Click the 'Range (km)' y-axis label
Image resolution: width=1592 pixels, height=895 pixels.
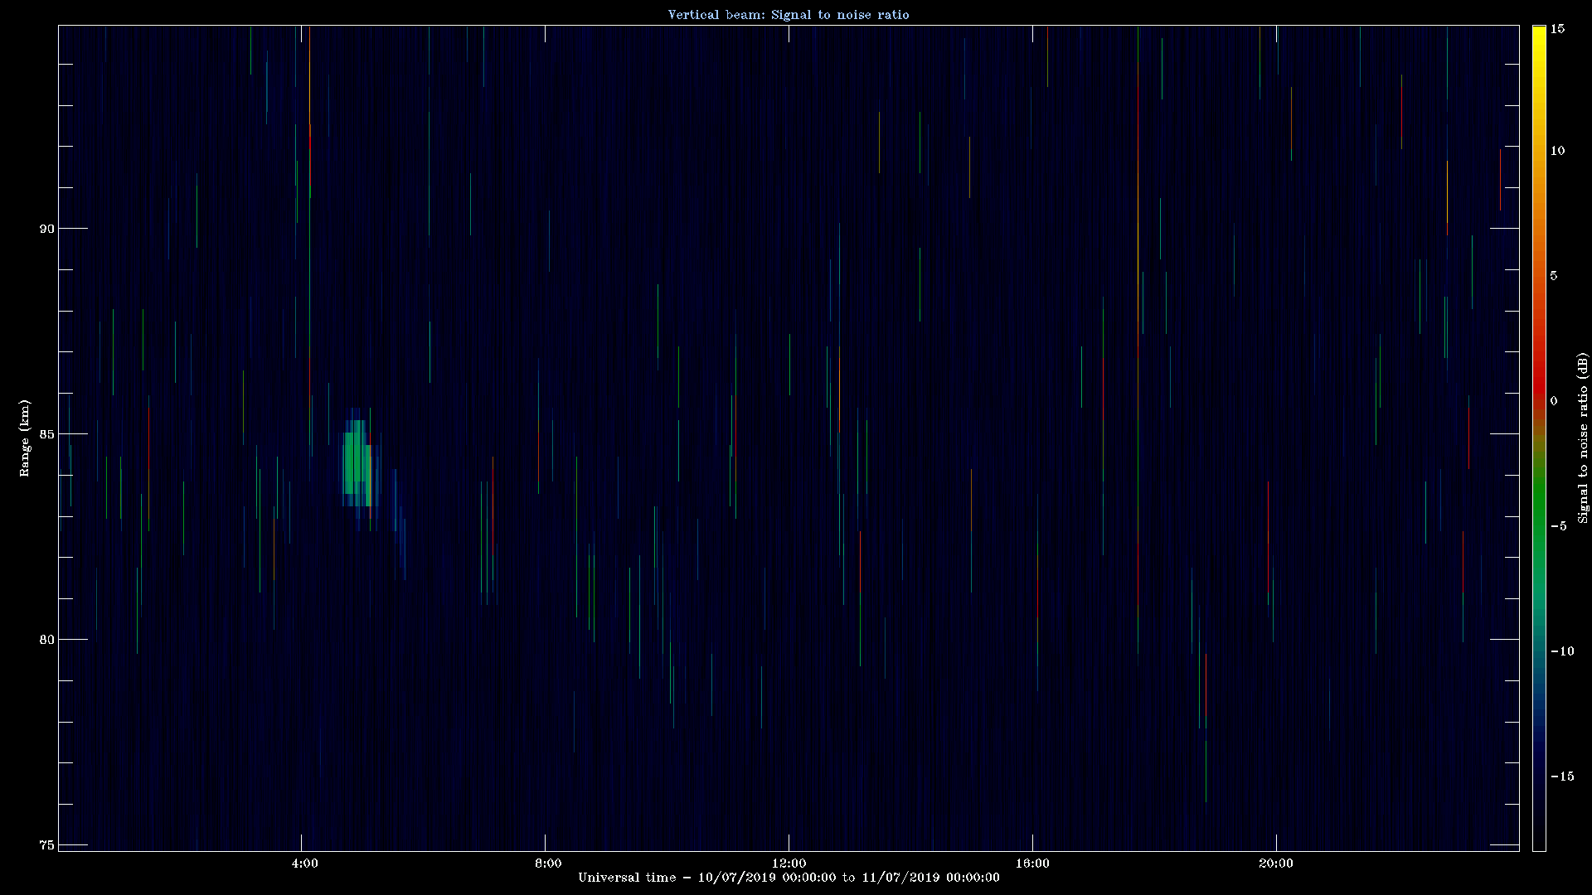pos(25,438)
